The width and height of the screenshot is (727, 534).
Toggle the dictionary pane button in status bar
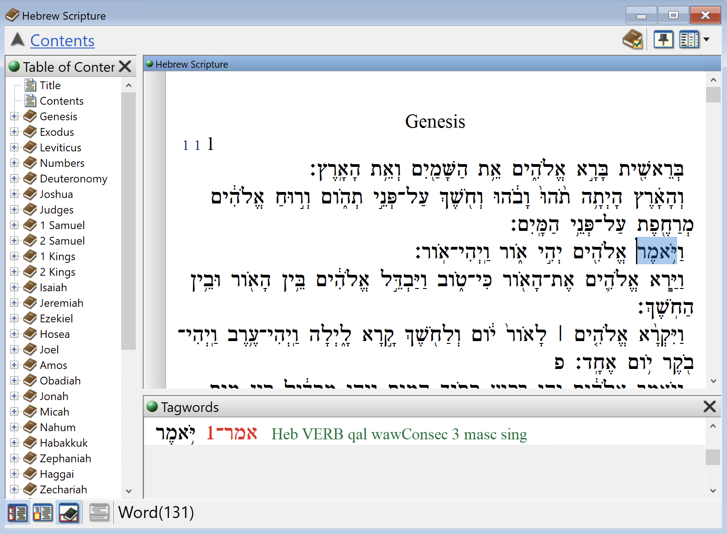[69, 513]
